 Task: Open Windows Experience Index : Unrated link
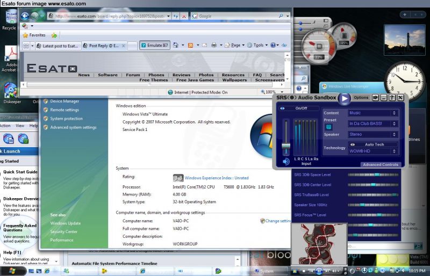tap(217, 178)
